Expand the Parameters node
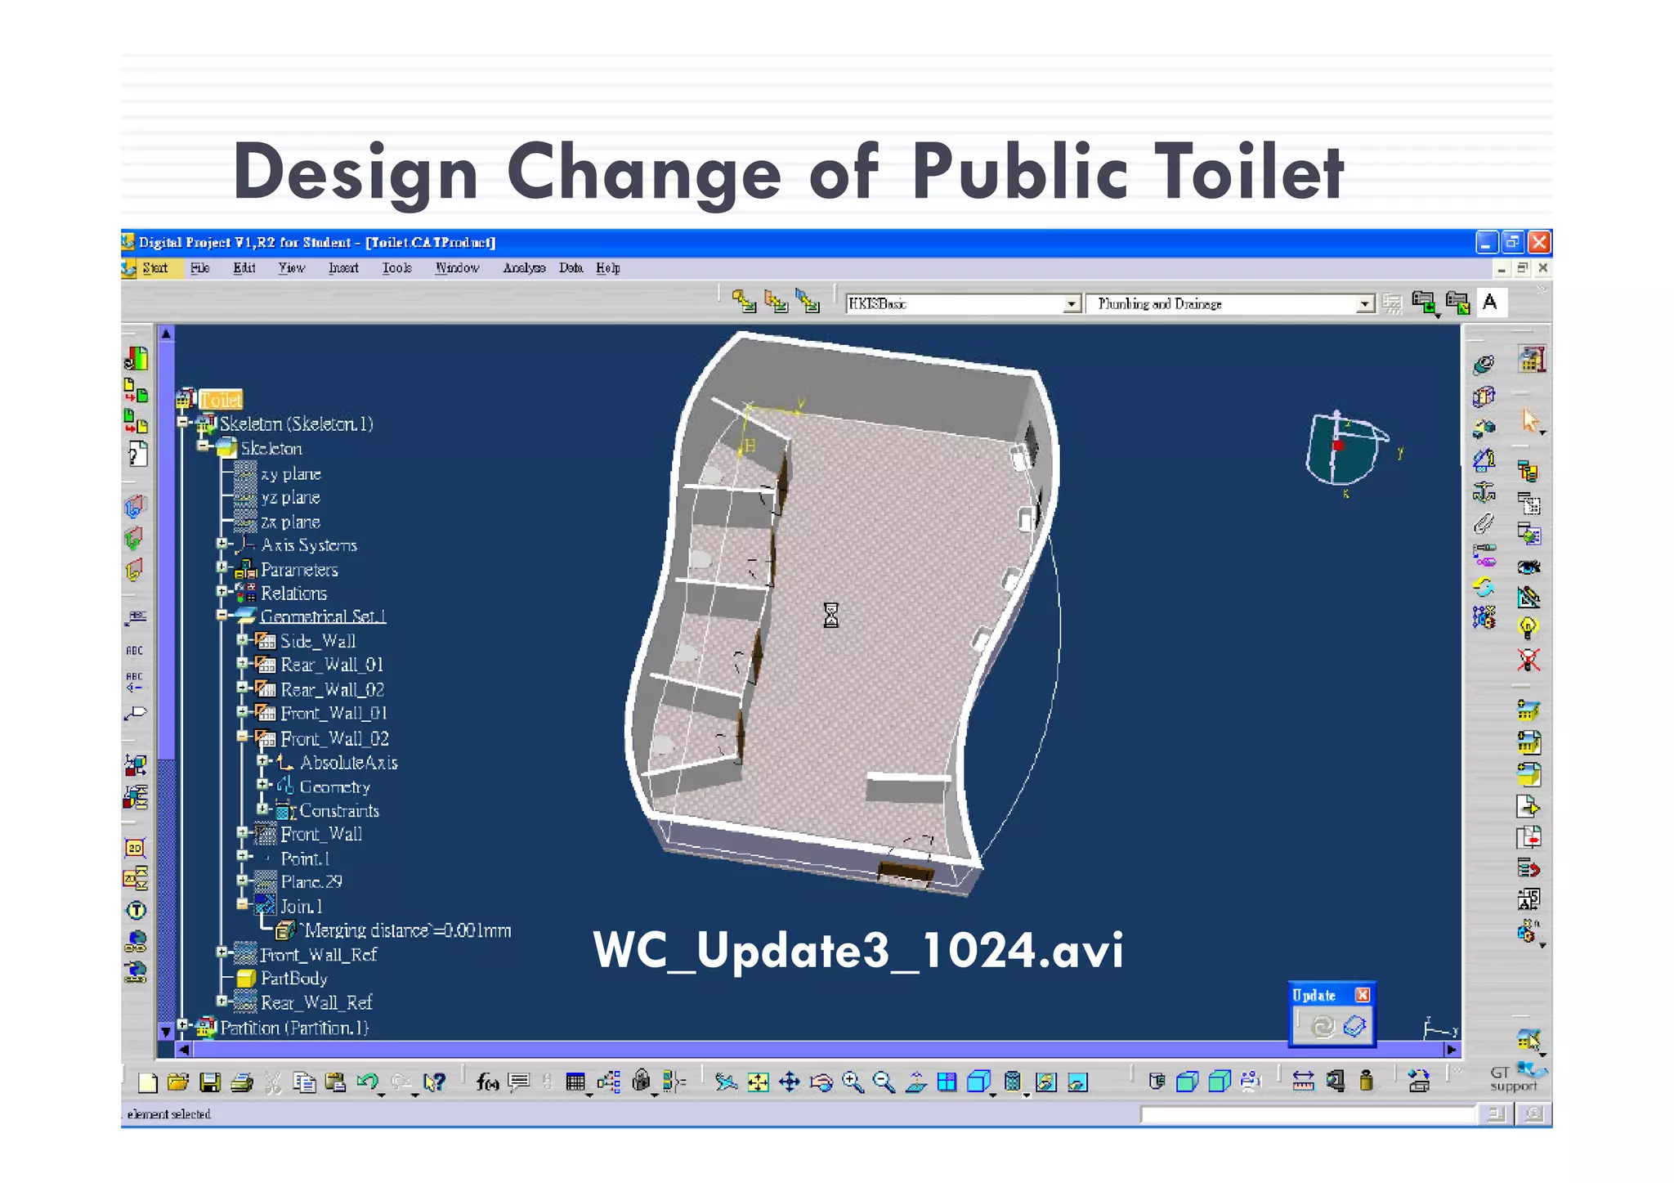The height and width of the screenshot is (1183, 1674). coord(222,567)
